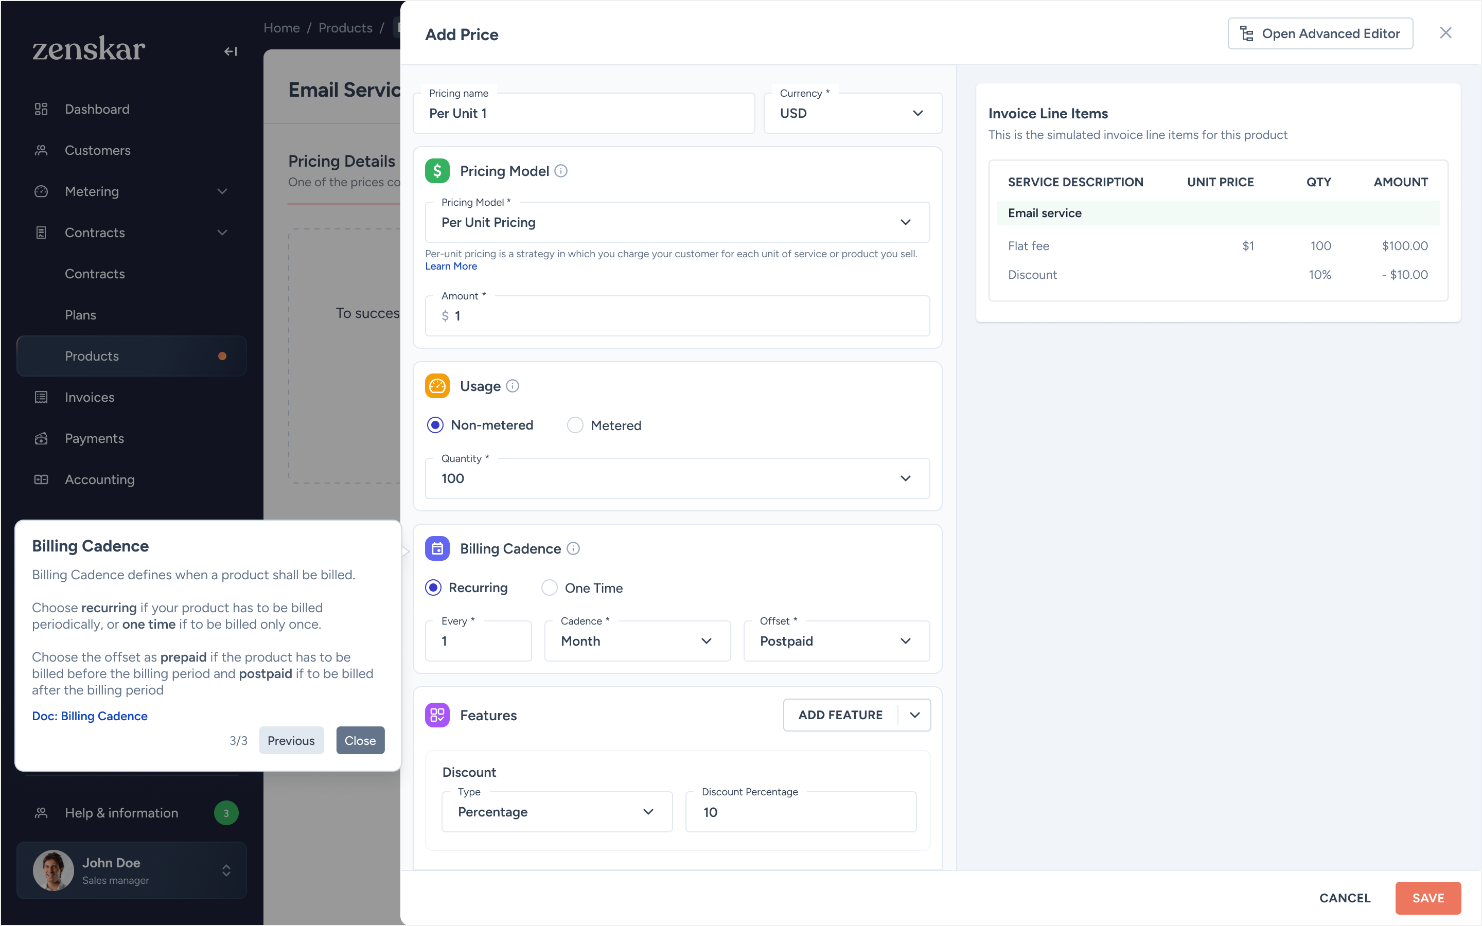Collapse the sidebar with the arrow icon

pos(230,51)
